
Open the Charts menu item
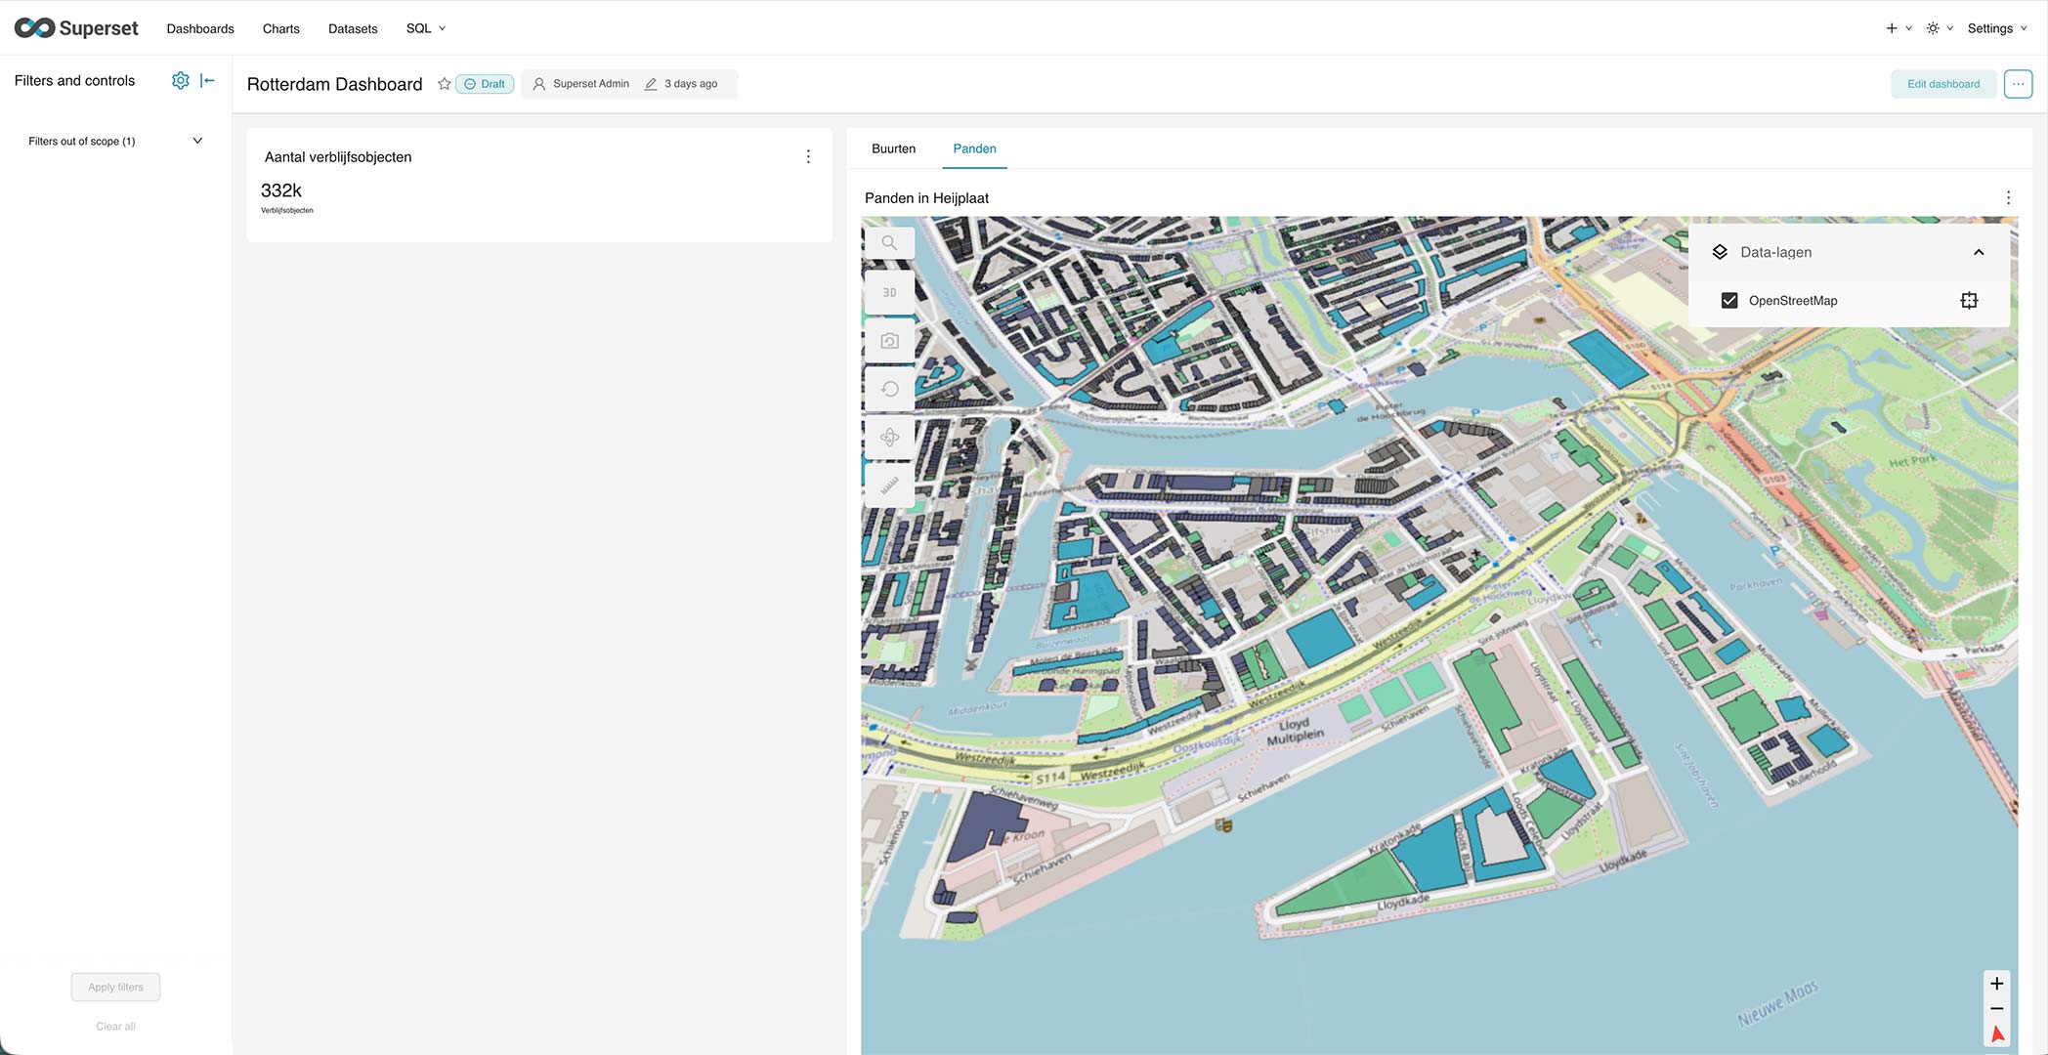coord(280,28)
